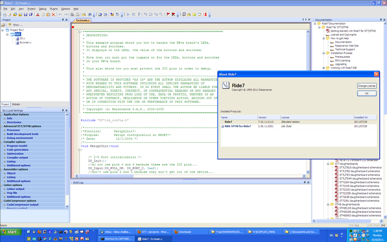Toggle the pin on Build Log panel
387x242 pixels.
tap(305, 182)
